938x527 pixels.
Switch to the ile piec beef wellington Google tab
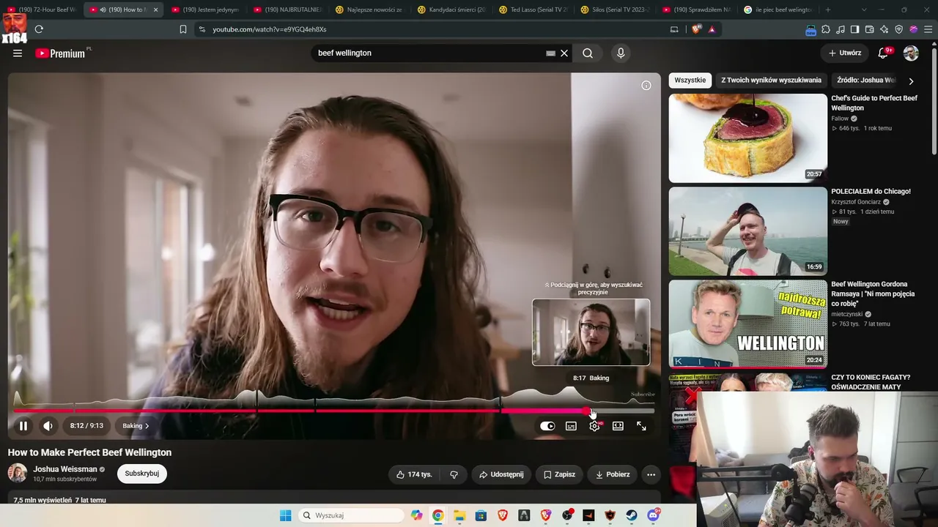pyautogui.click(x=779, y=10)
